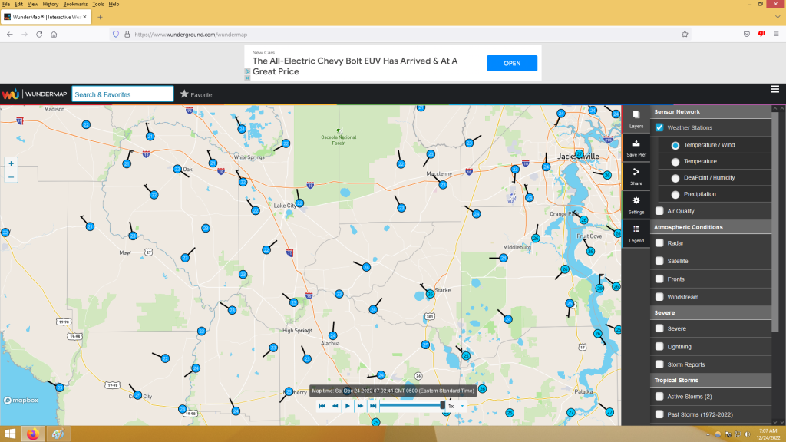Skip to start of map timeline
Viewport: 786px width, 442px height.
tap(322, 406)
